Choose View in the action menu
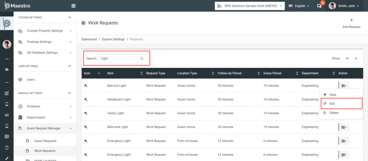 point(341,95)
